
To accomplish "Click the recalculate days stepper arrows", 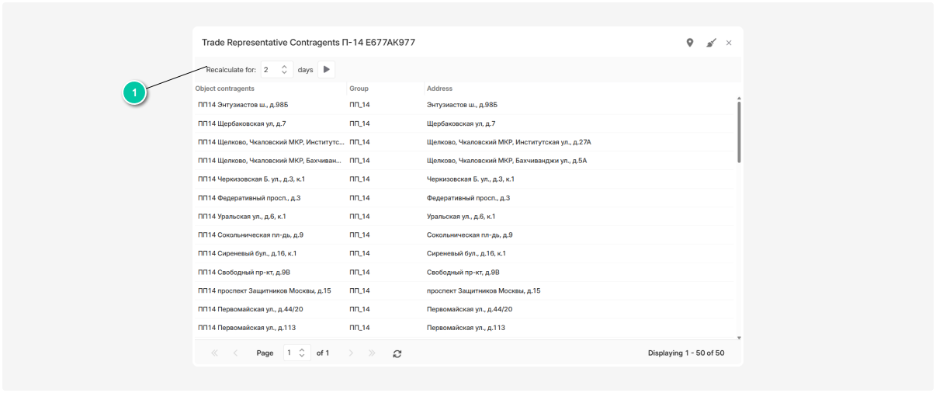I will (x=284, y=70).
